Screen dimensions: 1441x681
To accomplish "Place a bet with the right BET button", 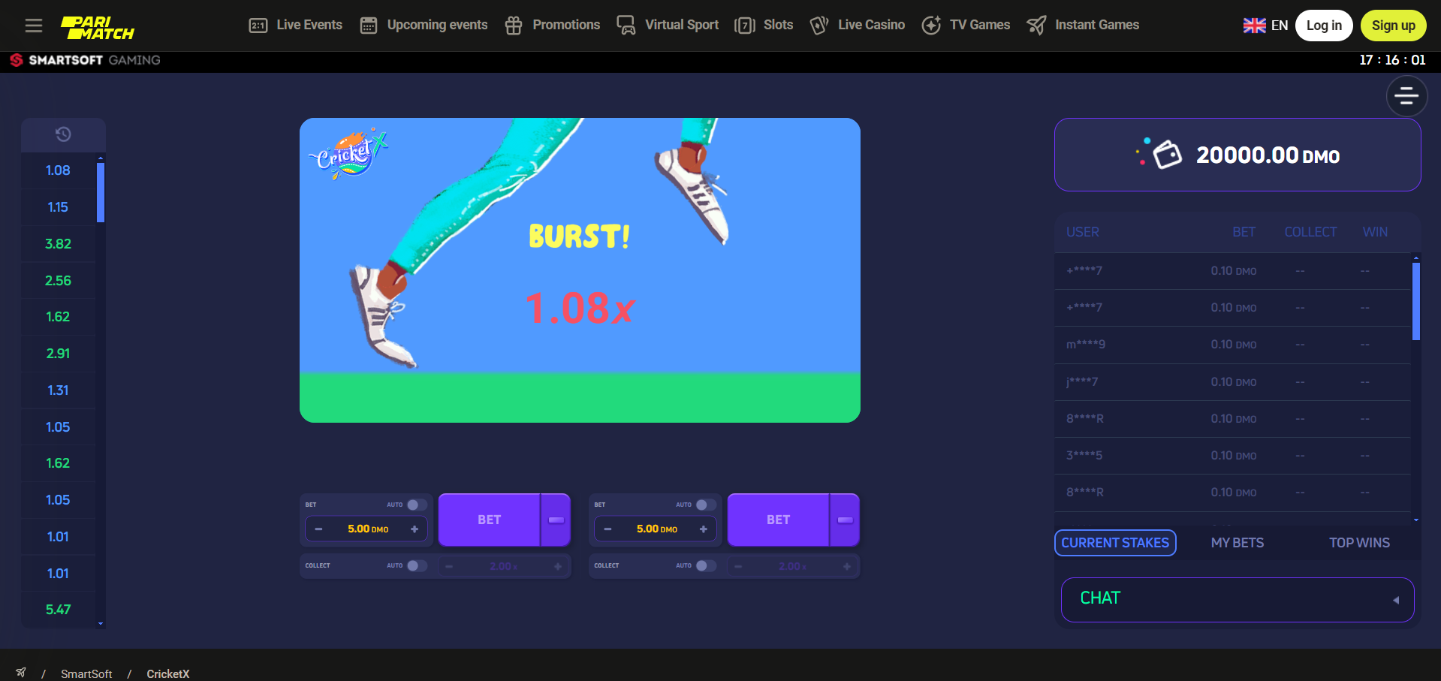I will click(x=778, y=520).
